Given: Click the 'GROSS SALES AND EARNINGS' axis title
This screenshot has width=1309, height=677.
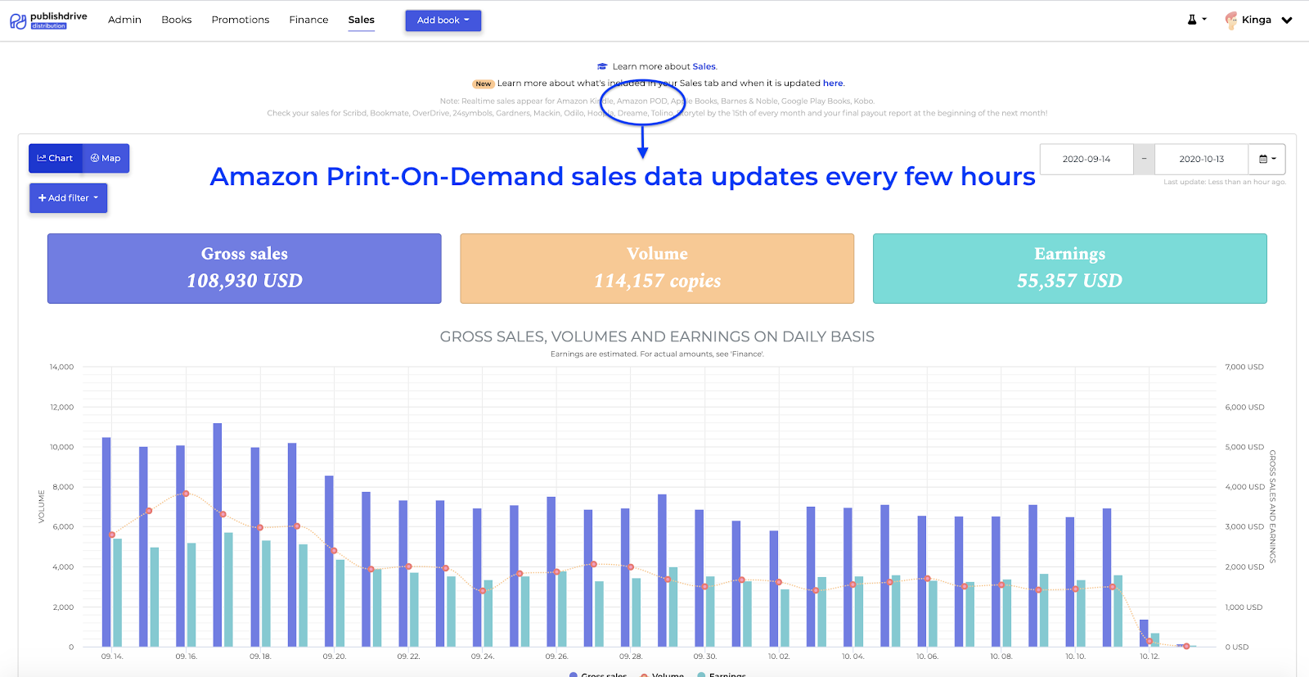Looking at the screenshot, I should click(x=1273, y=507).
